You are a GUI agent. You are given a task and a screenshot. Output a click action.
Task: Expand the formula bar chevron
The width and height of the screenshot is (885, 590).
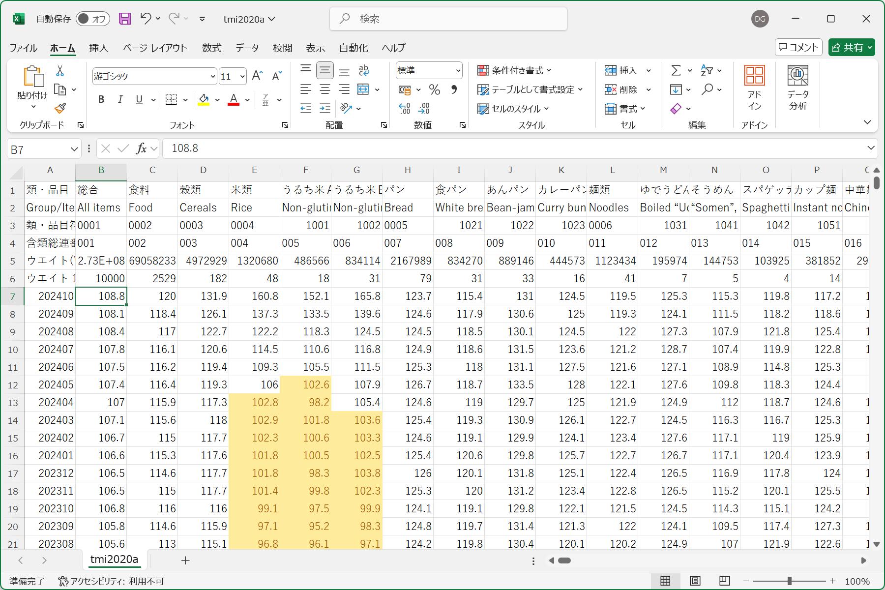pyautogui.click(x=871, y=148)
